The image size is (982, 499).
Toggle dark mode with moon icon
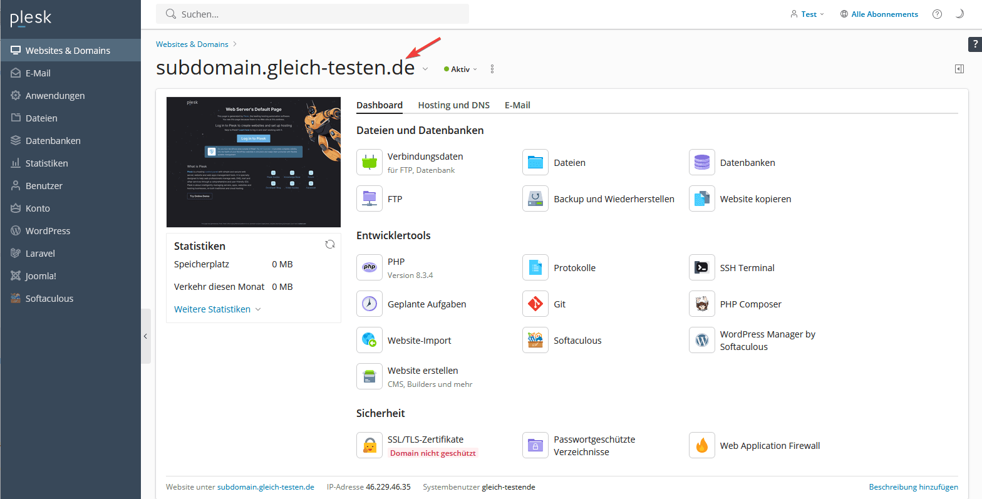[959, 14]
